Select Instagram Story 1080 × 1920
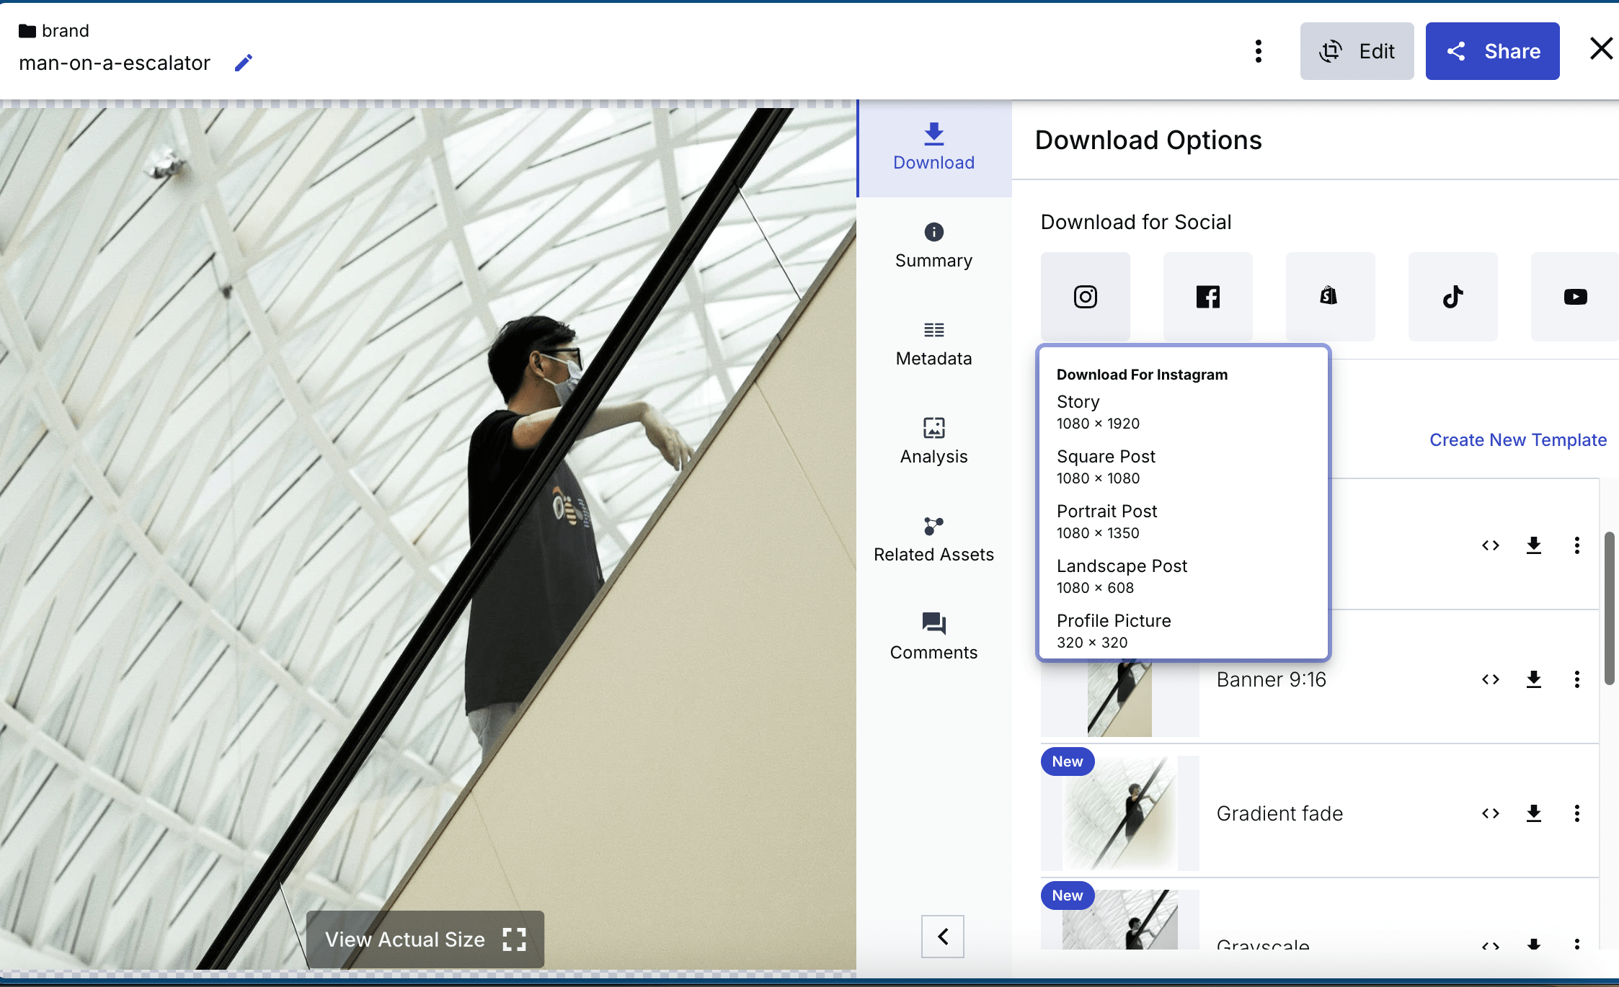 [1182, 412]
